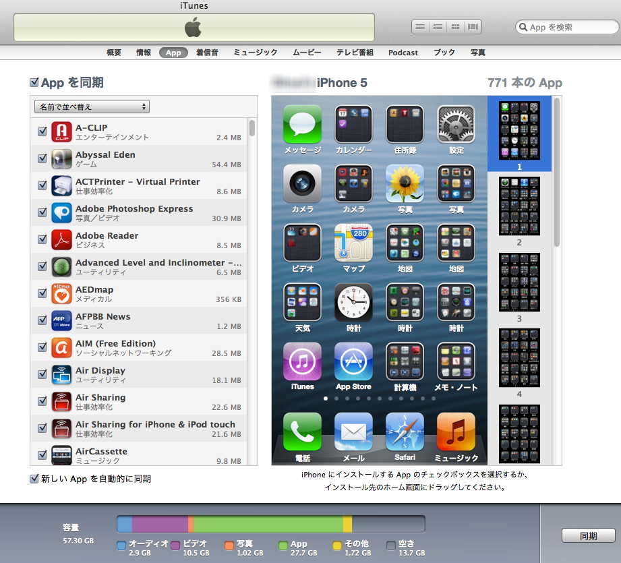Click the Safari icon in the dock
Viewport: 621px width, 563px height.
(405, 432)
